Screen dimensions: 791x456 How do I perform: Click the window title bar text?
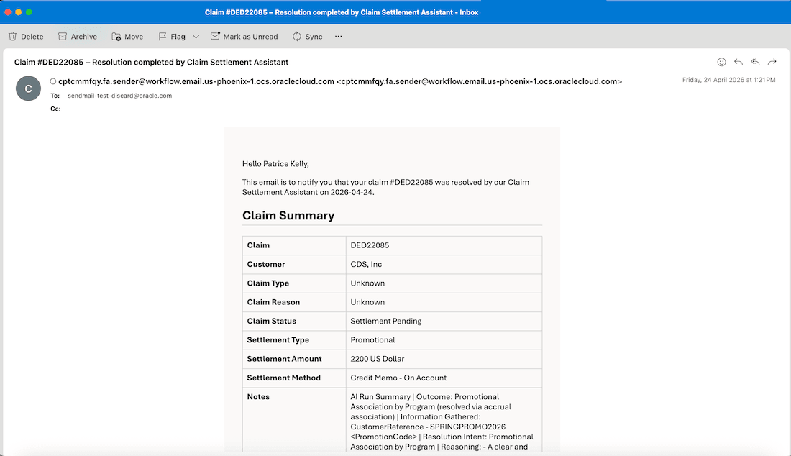tap(342, 12)
